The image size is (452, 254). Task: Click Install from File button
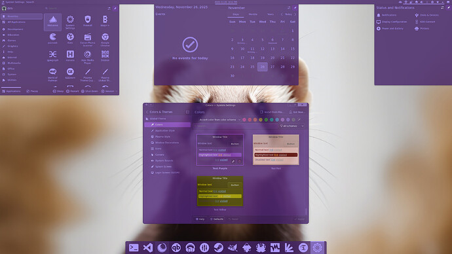pyautogui.click(x=272, y=112)
